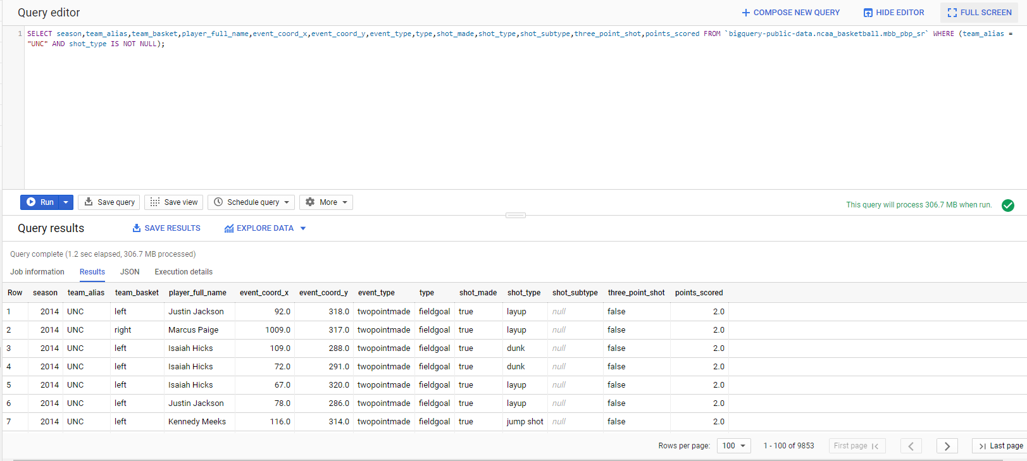Switch to Job information tab
Viewport: 1027px width, 461px height.
[x=37, y=272]
